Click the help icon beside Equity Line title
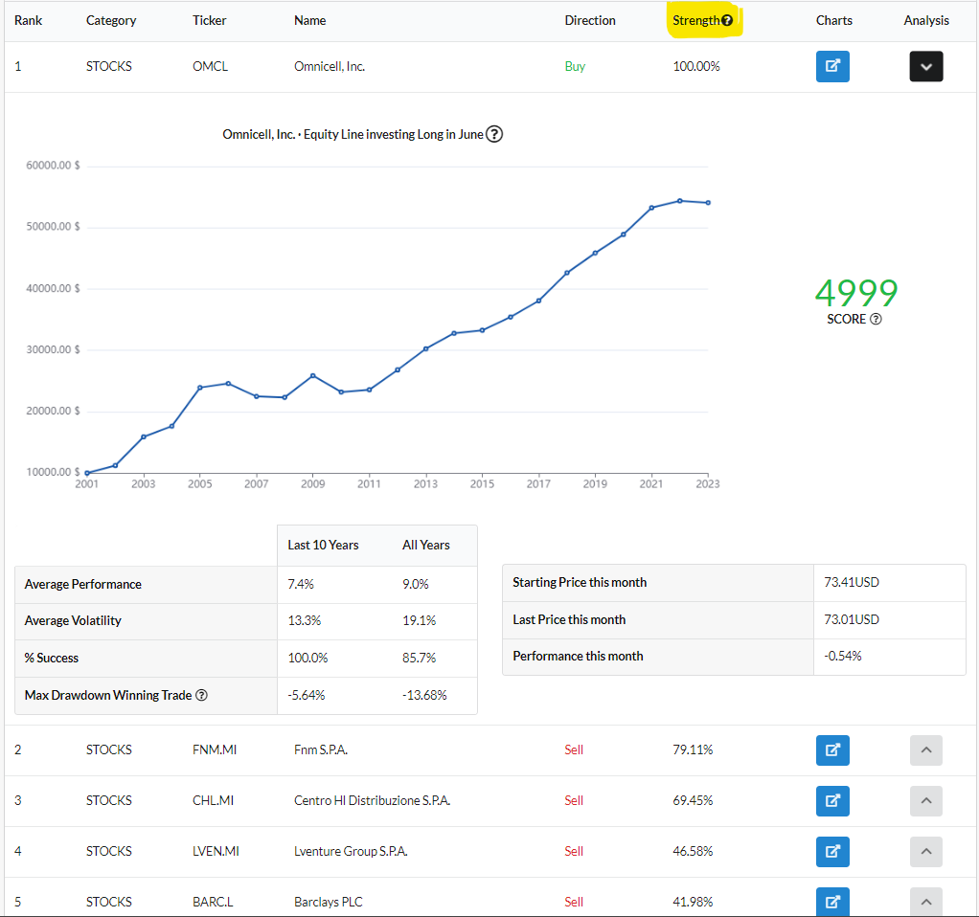The height and width of the screenshot is (917, 979). (x=494, y=134)
